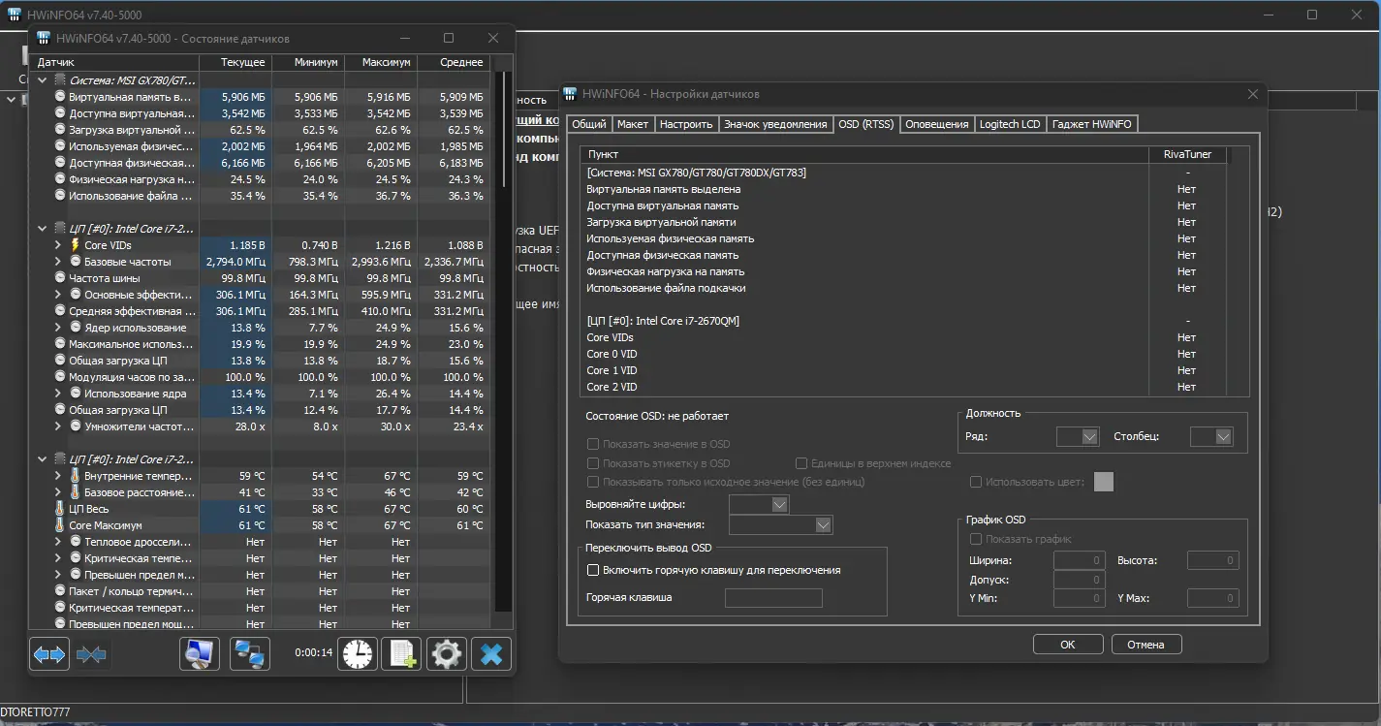Click the 'Отмена' cancel button
The image size is (1381, 726).
pos(1146,645)
